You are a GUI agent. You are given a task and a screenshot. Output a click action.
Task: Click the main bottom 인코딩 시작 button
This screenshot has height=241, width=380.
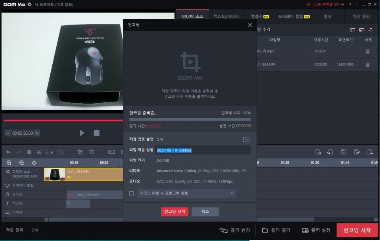pyautogui.click(x=357, y=230)
